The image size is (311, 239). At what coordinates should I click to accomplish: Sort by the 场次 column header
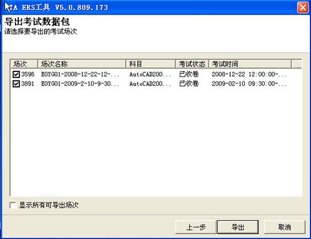tap(24, 64)
